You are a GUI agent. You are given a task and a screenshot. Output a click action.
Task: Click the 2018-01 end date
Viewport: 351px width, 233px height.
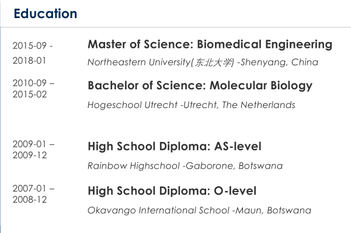coord(29,61)
